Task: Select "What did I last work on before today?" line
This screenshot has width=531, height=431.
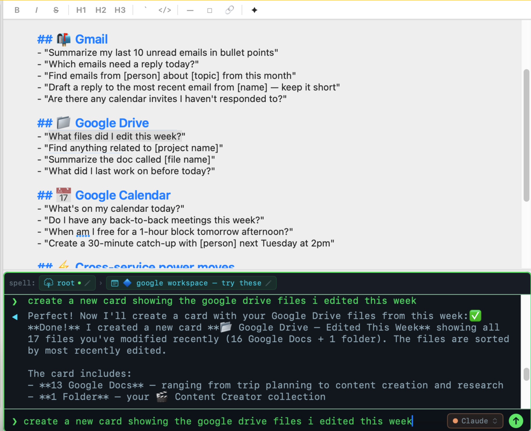Action: (126, 171)
